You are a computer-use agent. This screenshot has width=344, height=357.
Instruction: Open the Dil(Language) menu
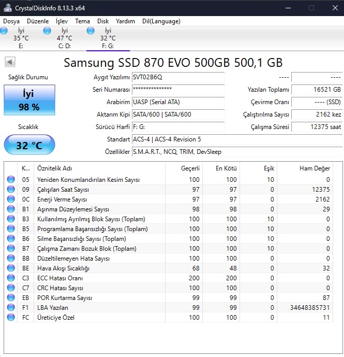[161, 21]
